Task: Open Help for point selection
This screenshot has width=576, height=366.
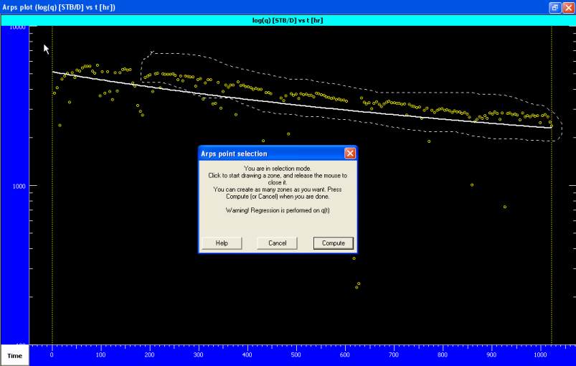Action: [222, 243]
